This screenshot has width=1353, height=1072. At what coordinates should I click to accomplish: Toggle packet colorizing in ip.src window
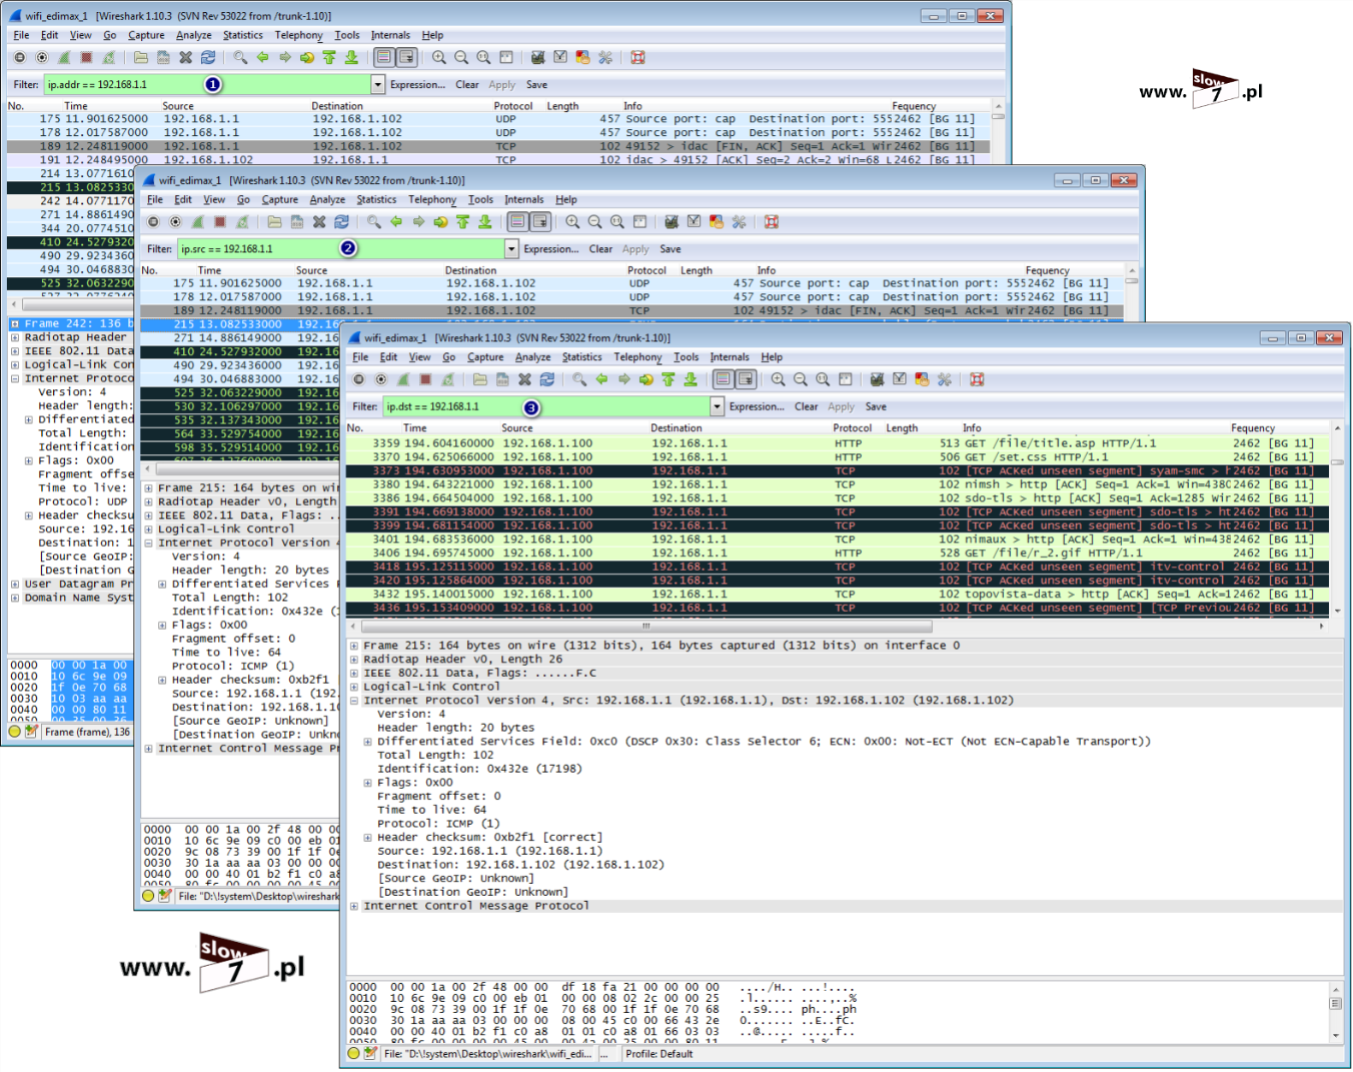click(517, 222)
